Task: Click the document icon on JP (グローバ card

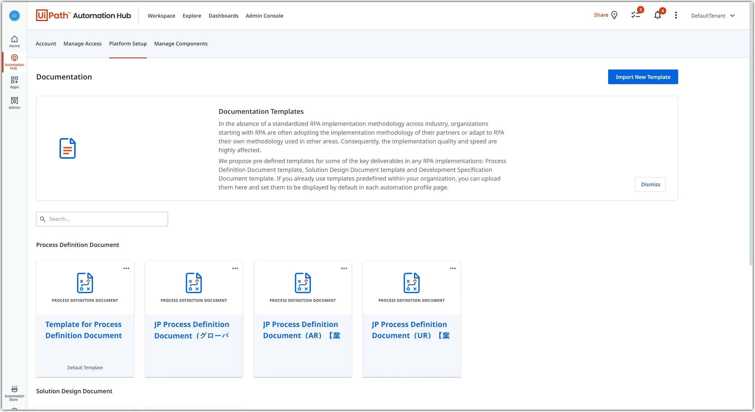Action: (x=194, y=283)
